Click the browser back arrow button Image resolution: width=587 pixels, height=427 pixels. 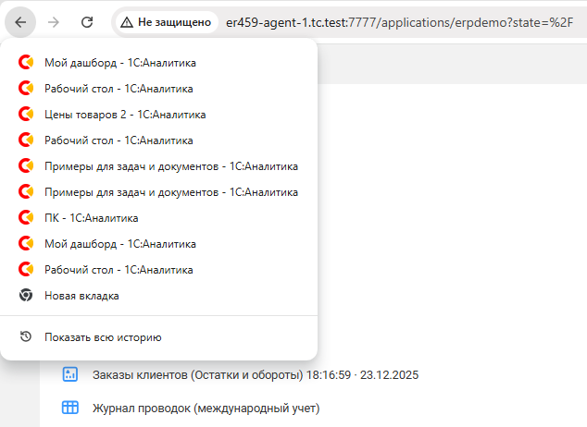pyautogui.click(x=21, y=20)
